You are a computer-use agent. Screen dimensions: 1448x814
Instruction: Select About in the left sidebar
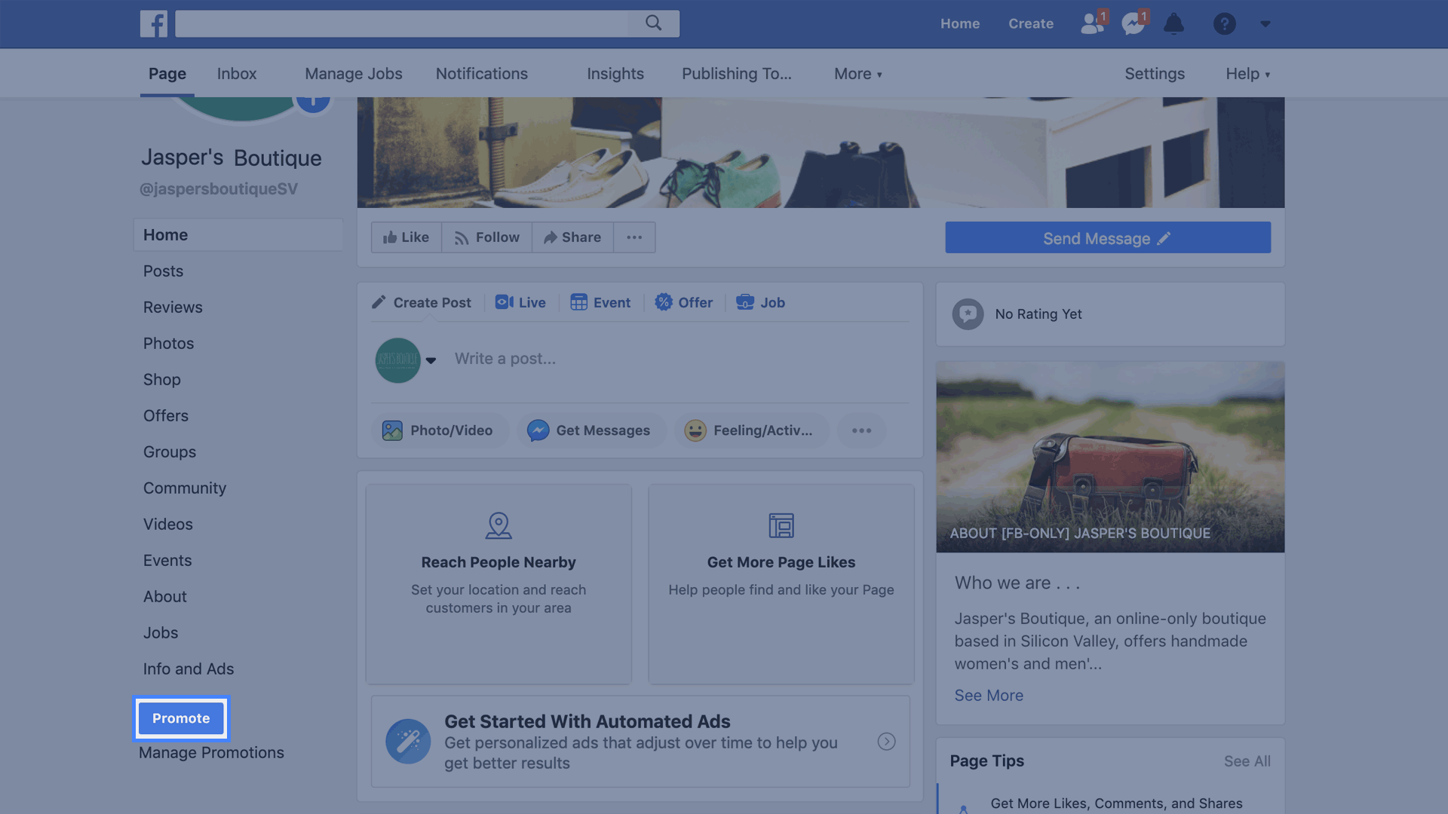[x=165, y=597]
